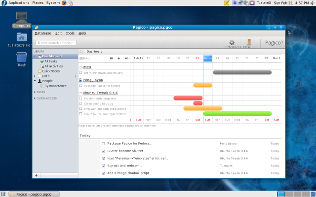Open the Applications menu in top panel
The height and width of the screenshot is (197, 316).
tap(19, 3)
